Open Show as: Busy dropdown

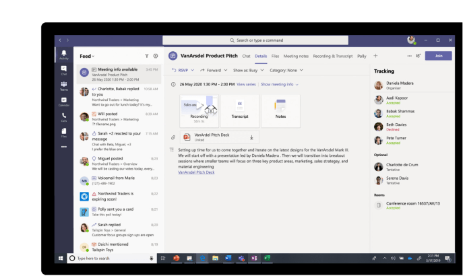[248, 70]
